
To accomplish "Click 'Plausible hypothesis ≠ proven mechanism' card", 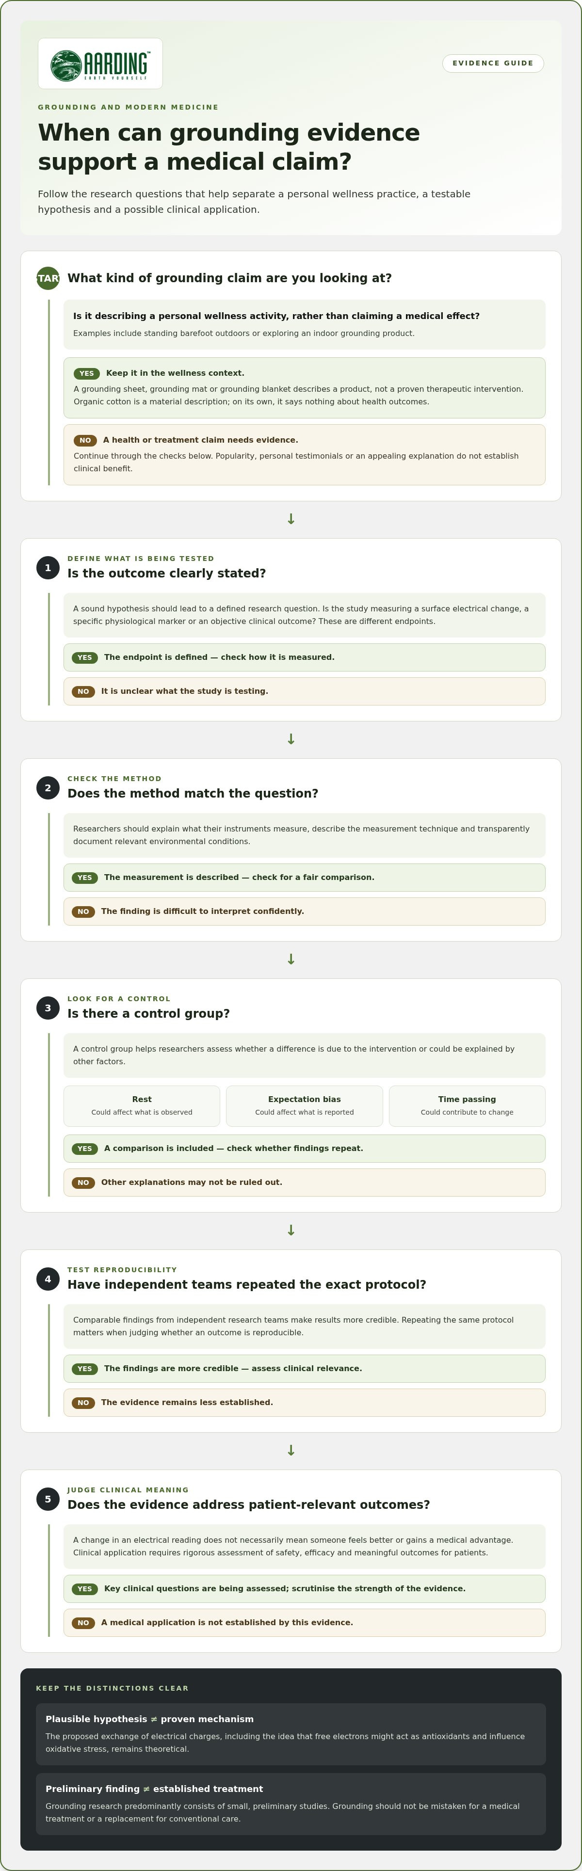I will tap(291, 1734).
